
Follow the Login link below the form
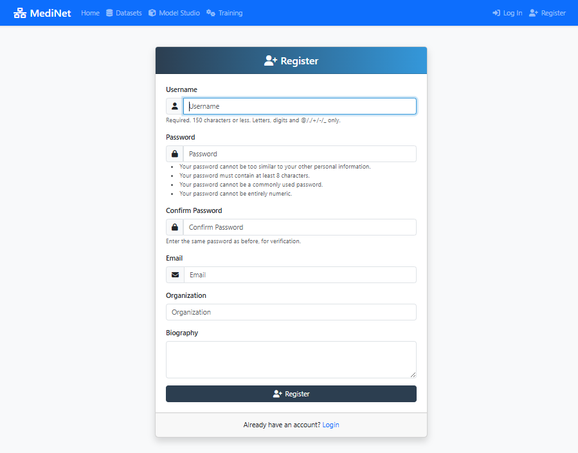click(x=330, y=425)
